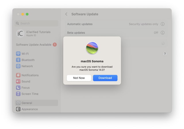Select the Appearance icon
184x129 pixels.
tap(18, 109)
